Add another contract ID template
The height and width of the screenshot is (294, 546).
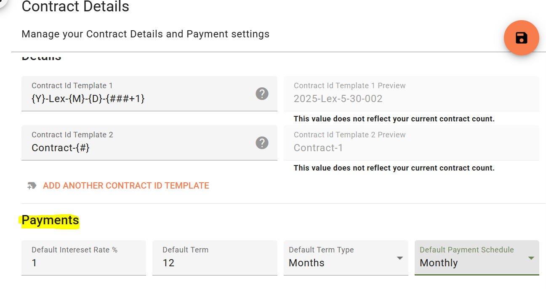click(x=126, y=186)
